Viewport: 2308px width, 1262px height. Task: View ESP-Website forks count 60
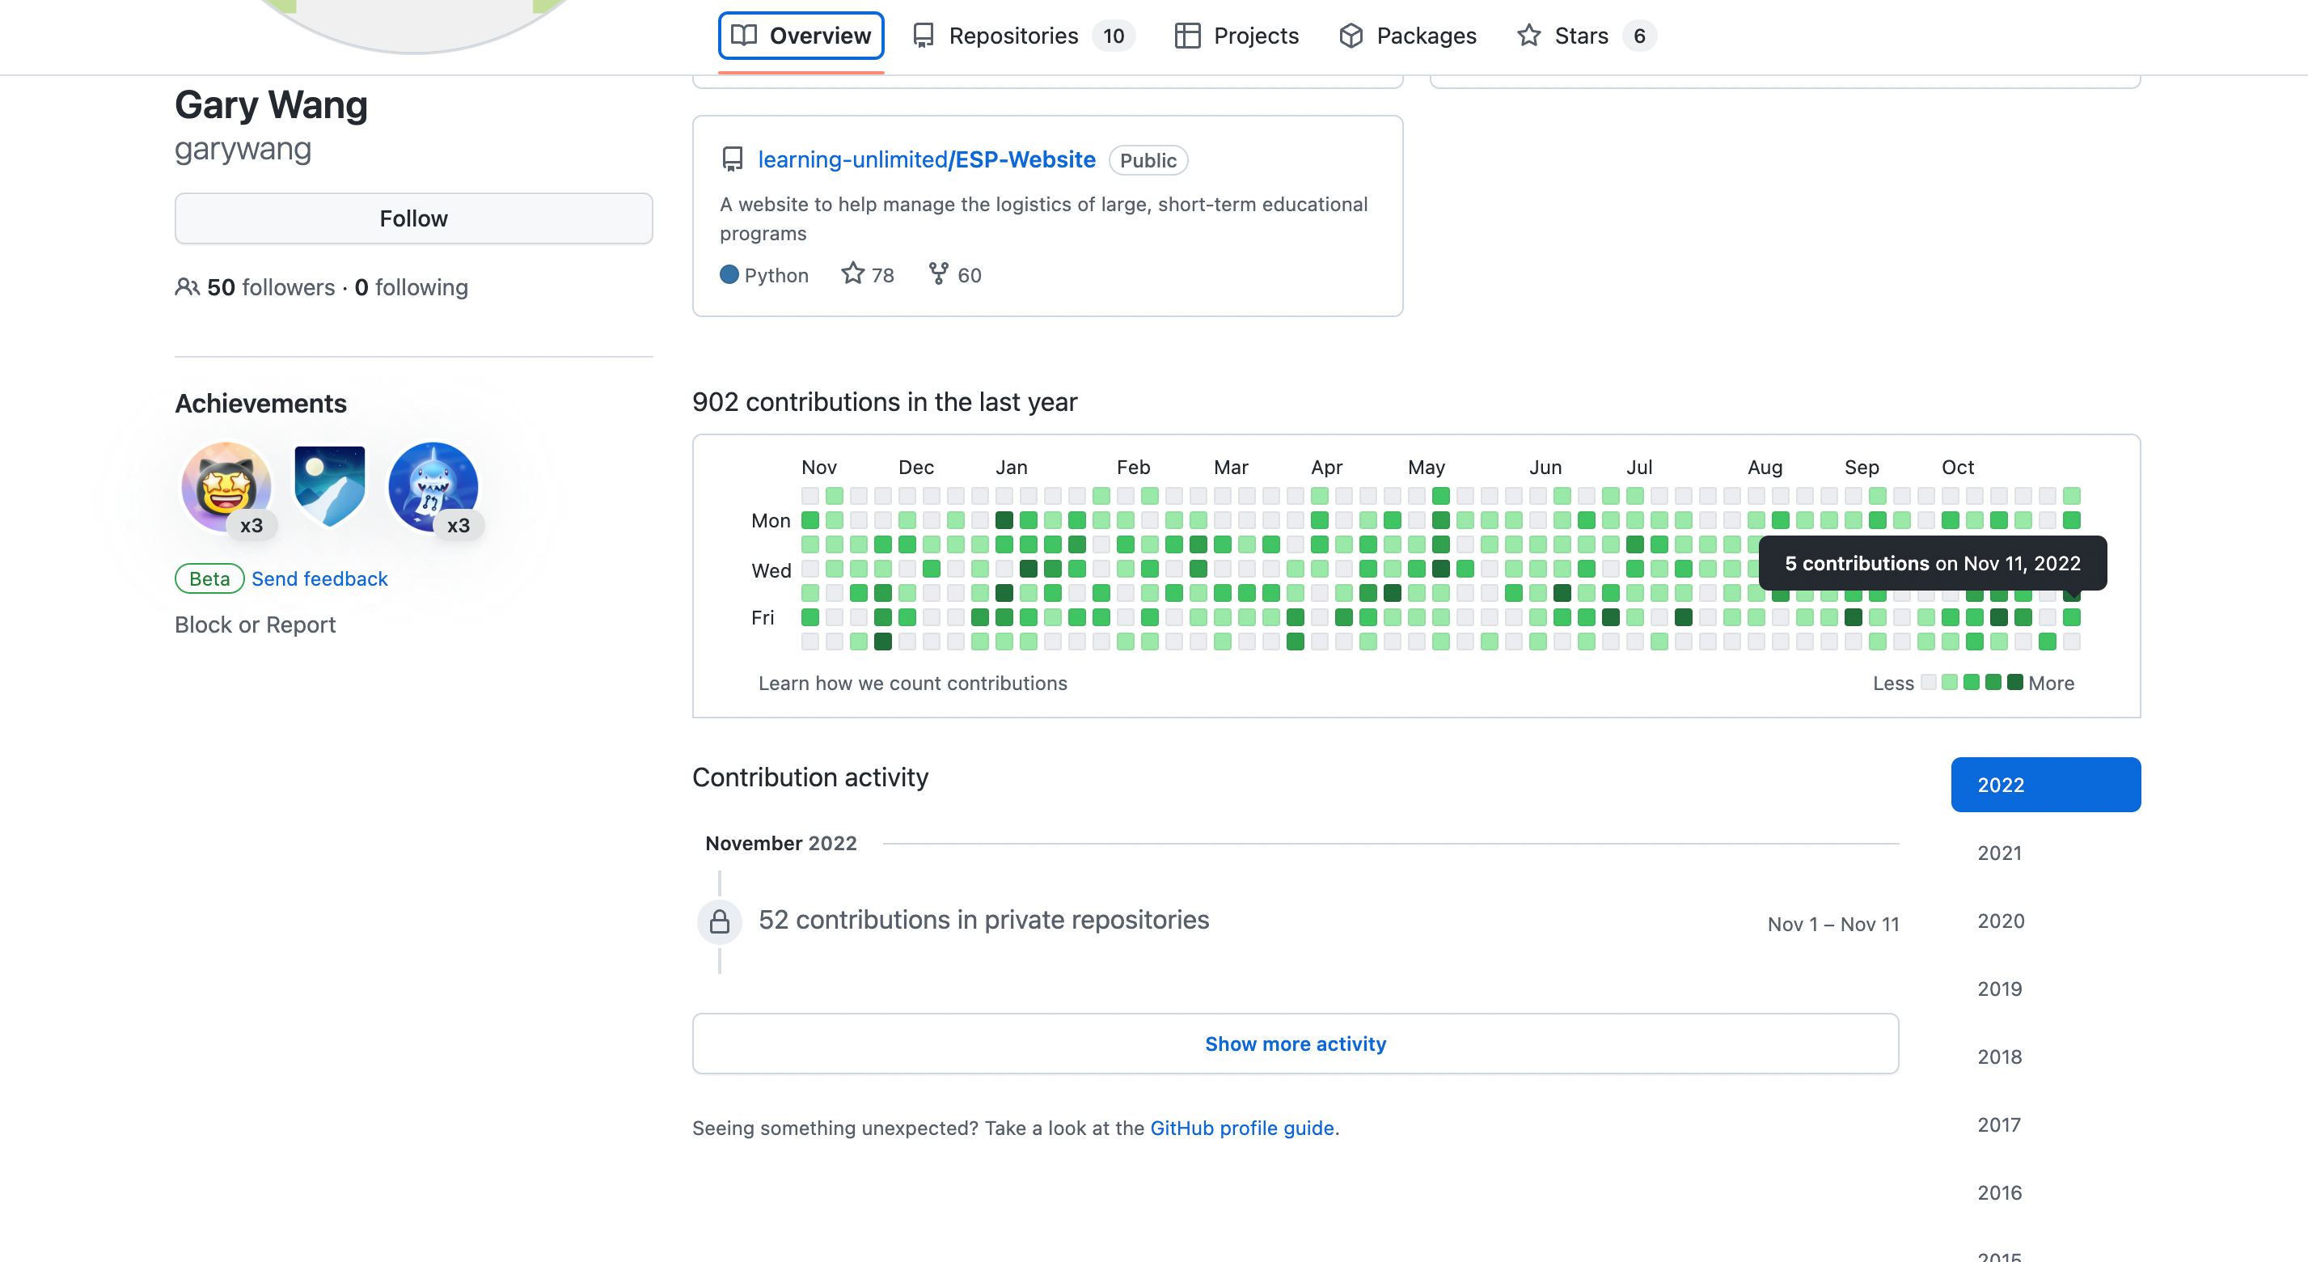pyautogui.click(x=955, y=274)
